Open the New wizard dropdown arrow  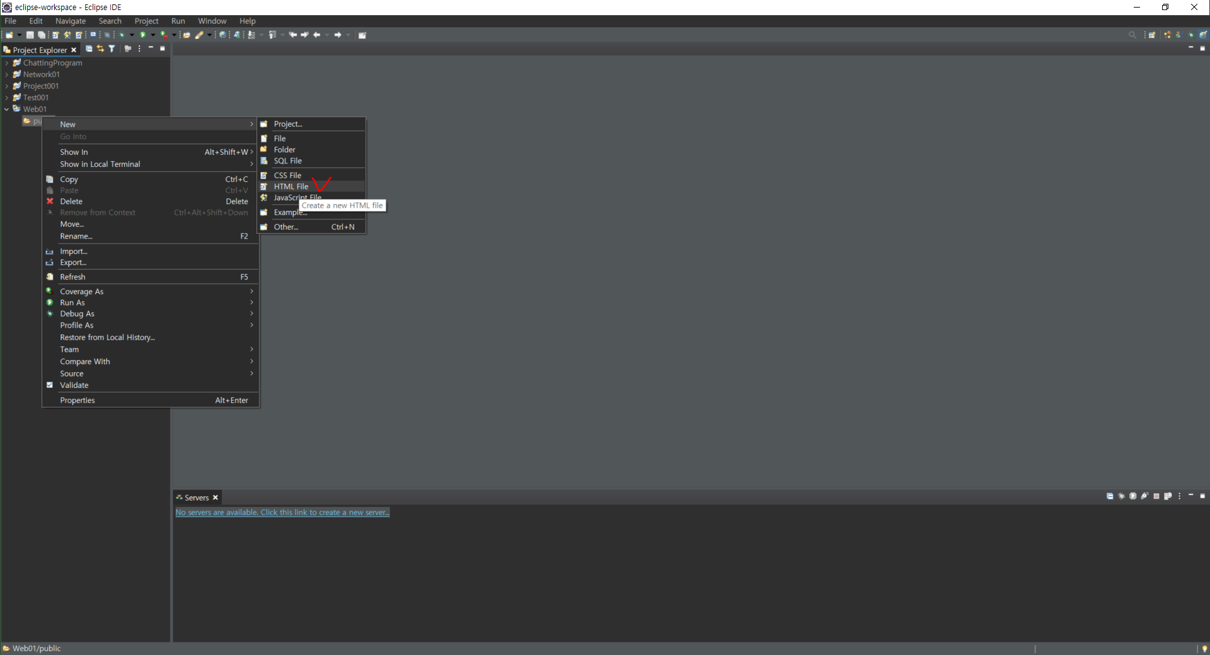[20, 35]
